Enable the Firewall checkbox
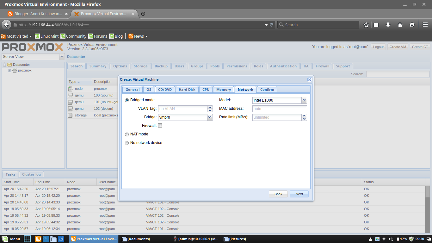The height and width of the screenshot is (243, 432). click(160, 126)
